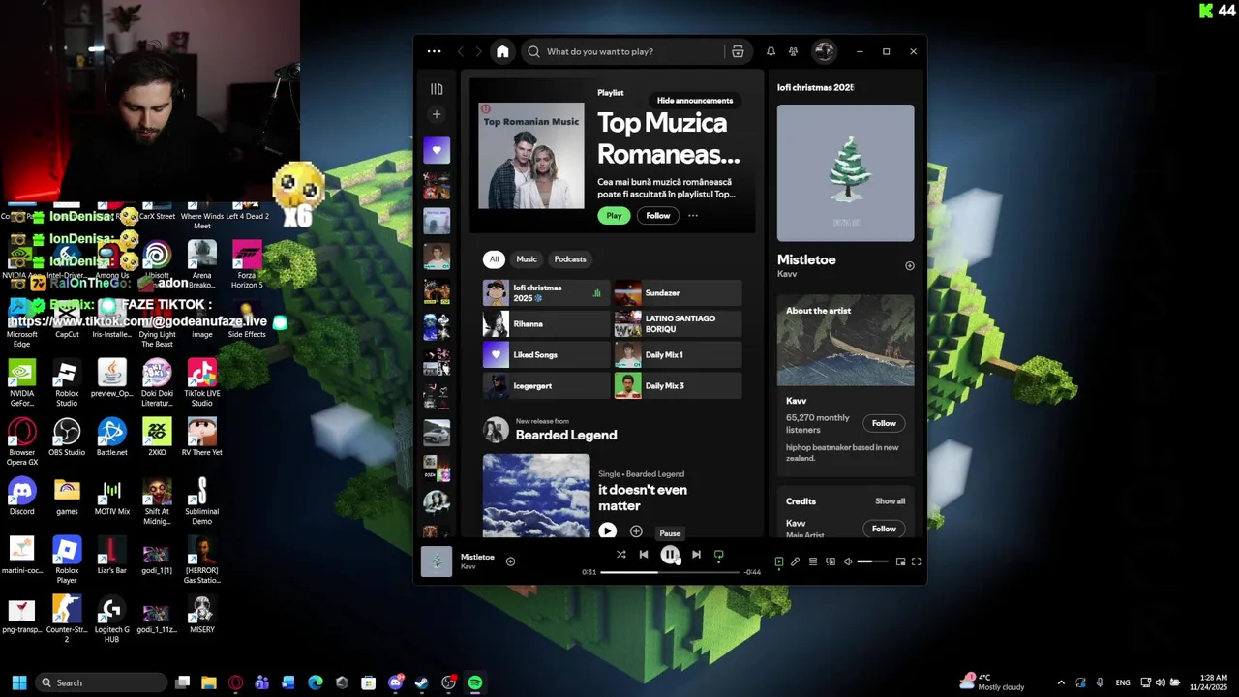Hide announcements
The height and width of the screenshot is (697, 1239).
point(695,101)
